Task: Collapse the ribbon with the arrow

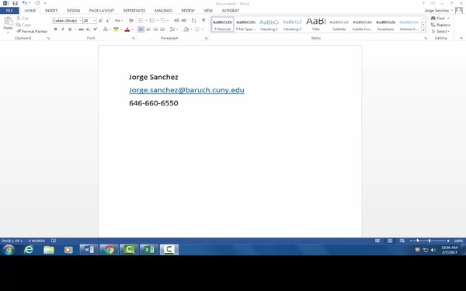Action: pos(461,38)
